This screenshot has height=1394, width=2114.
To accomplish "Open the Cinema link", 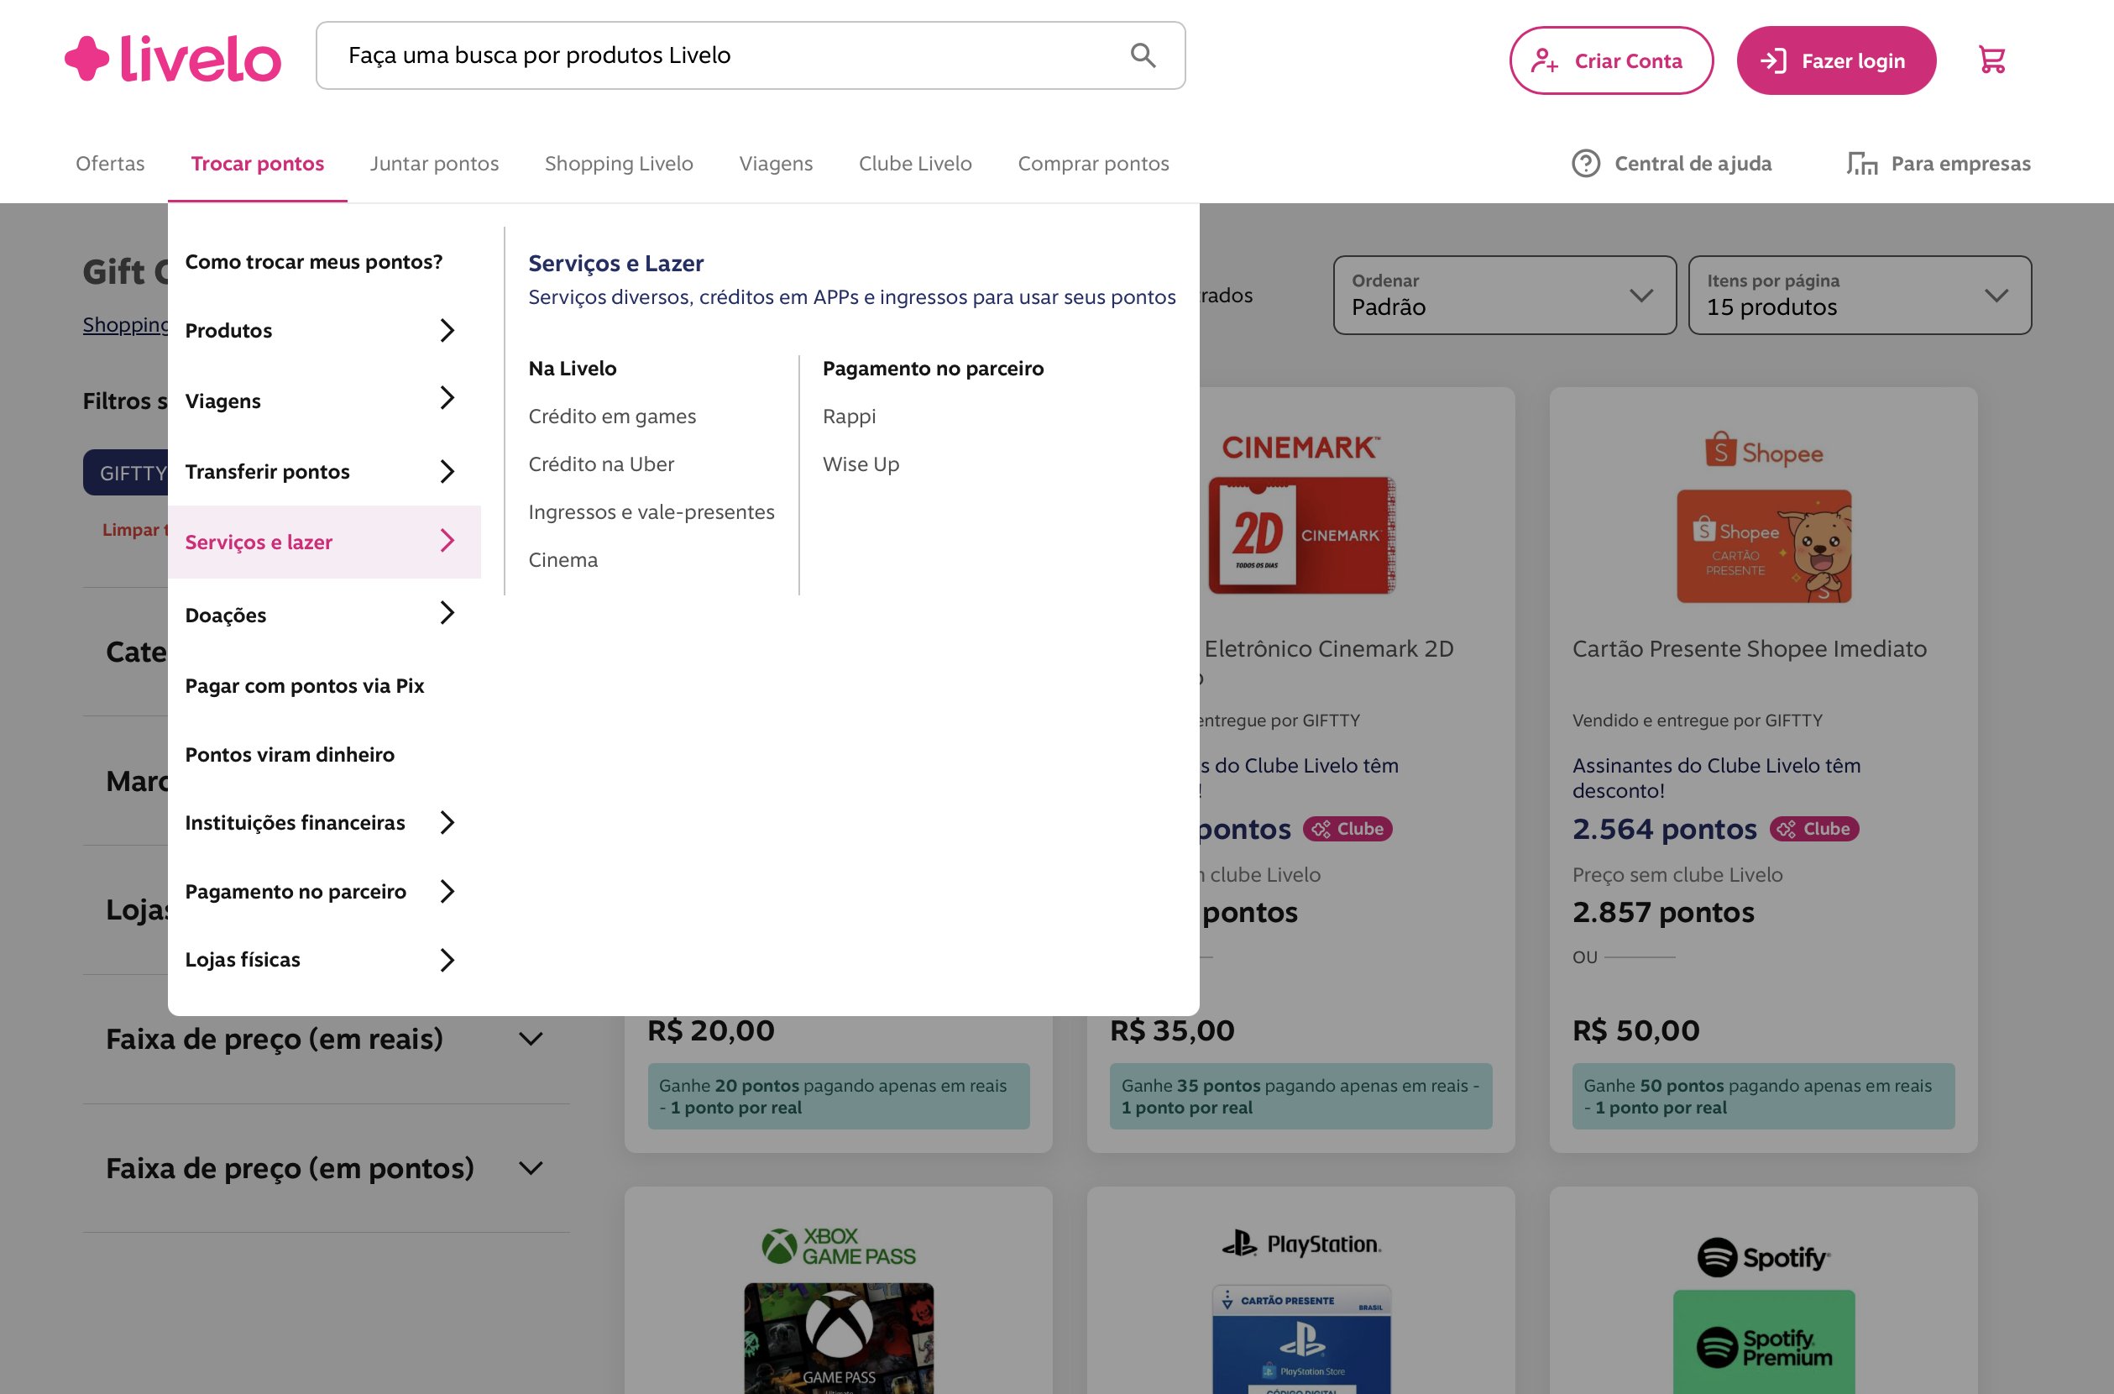I will [x=563, y=560].
